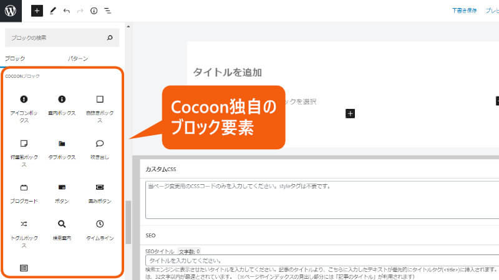Click the COCOONブロック category label
The width and height of the screenshot is (499, 280).
tap(22, 76)
